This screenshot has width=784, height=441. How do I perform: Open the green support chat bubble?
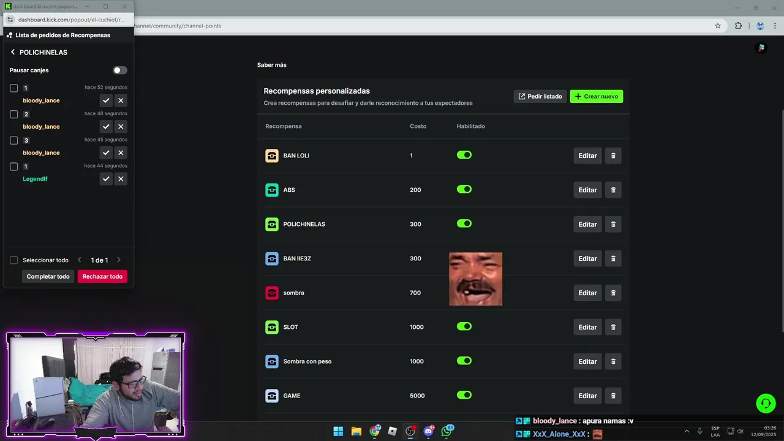(766, 403)
